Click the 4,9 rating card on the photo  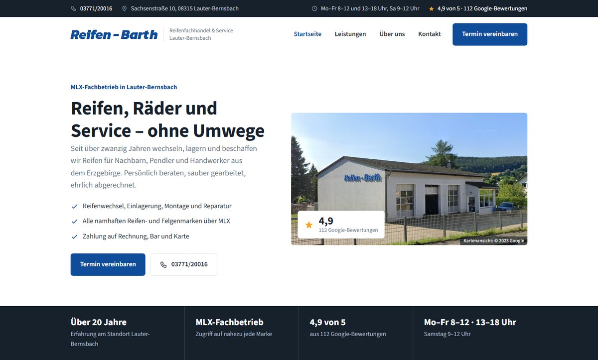(x=341, y=225)
